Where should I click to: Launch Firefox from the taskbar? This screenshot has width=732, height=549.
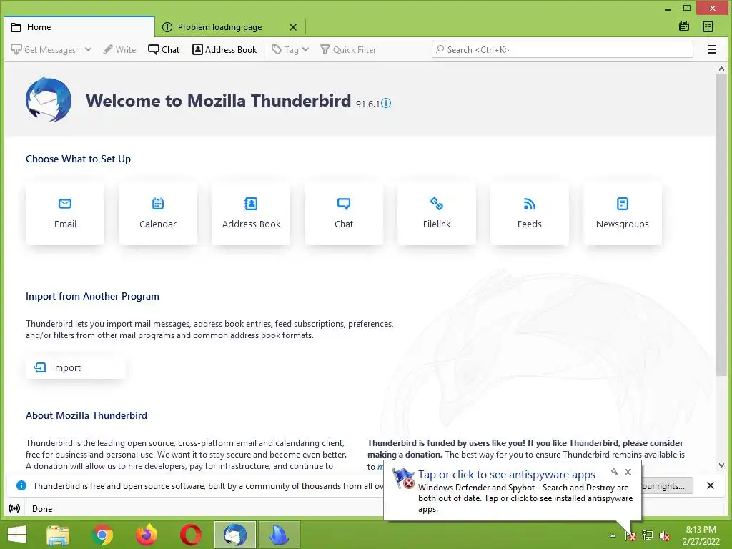[x=147, y=535]
